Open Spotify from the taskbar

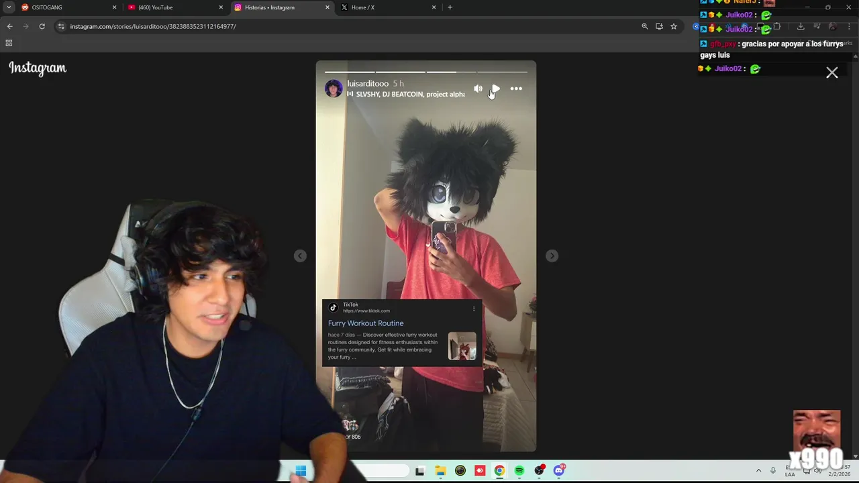[519, 471]
